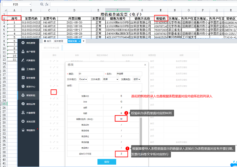Open 系统设置 gear in sidebar
The image size is (237, 167).
(x=30, y=121)
